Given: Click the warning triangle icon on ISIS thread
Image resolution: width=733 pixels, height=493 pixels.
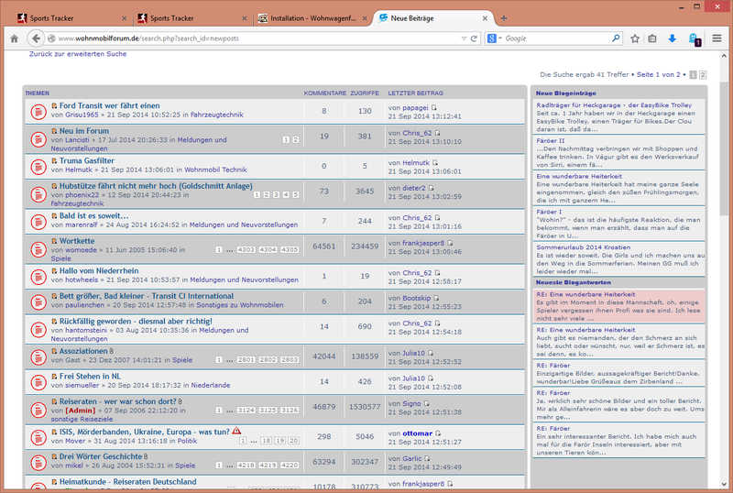Looking at the screenshot, I should coord(236,431).
